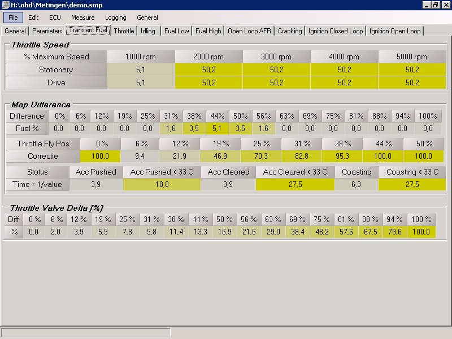Select Drive 4000 rpm cell
Screen dimensions: 452x339
345,82
